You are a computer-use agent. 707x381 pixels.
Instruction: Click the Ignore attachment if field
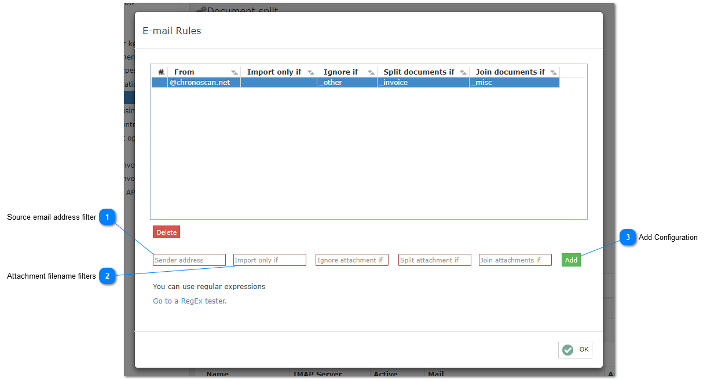click(351, 260)
